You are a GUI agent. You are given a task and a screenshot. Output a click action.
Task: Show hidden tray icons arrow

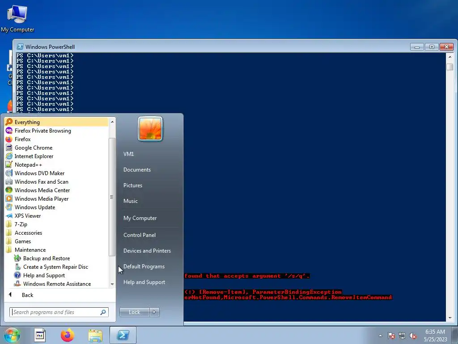[380, 335]
